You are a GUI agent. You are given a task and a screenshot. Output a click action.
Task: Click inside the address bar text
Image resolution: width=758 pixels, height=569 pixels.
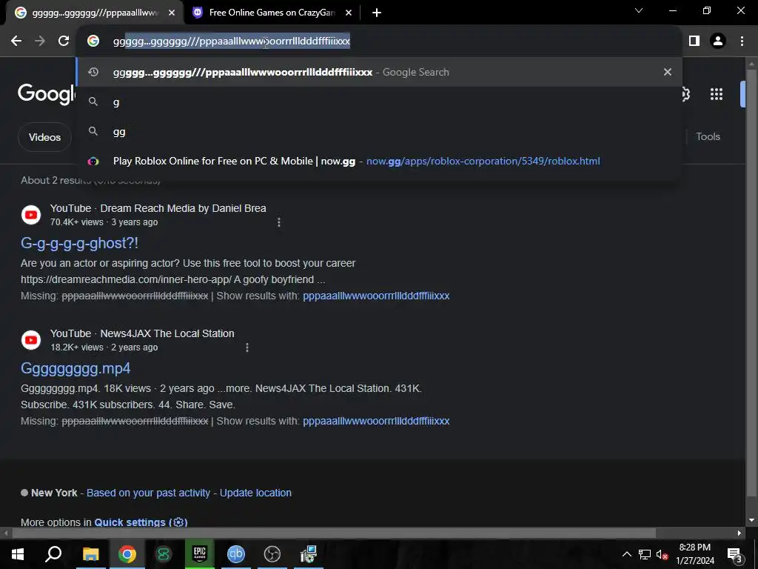(x=232, y=41)
